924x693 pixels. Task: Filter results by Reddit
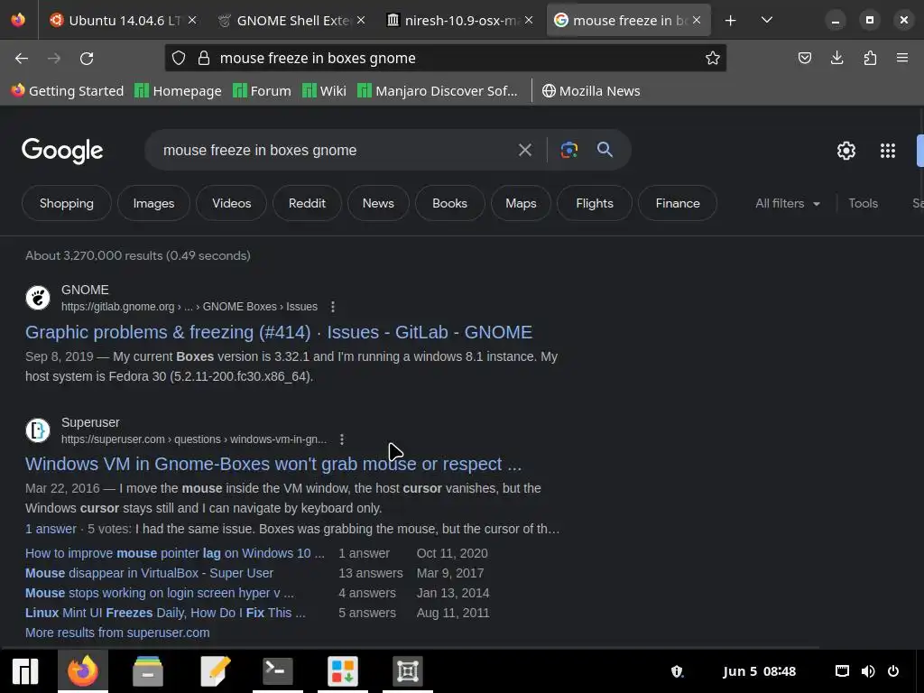(x=307, y=203)
